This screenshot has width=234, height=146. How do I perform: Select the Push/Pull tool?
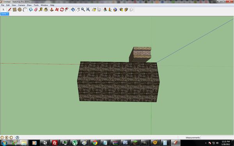(51, 10)
